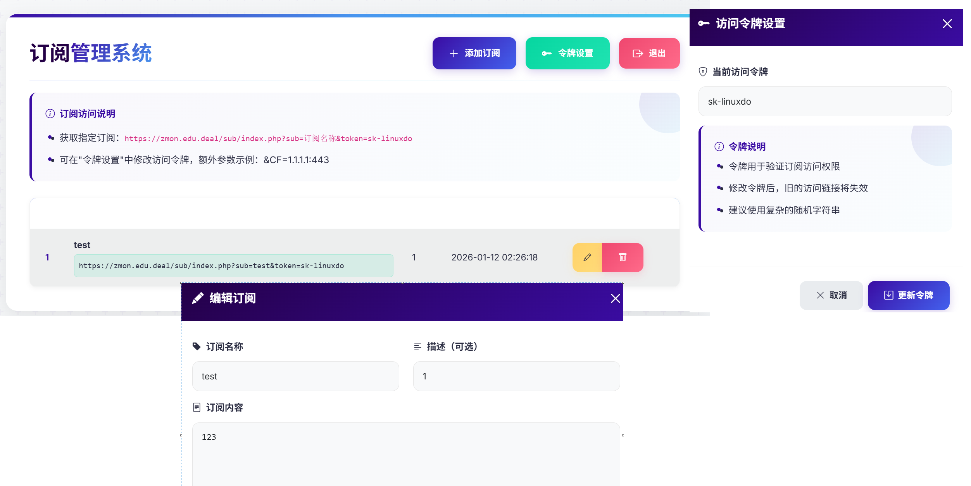Close the 编辑订阅 dialog with X

615,298
